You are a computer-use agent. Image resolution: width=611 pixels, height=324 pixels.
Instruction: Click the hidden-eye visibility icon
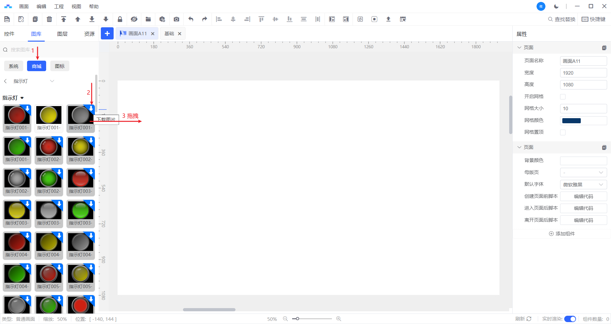click(134, 19)
